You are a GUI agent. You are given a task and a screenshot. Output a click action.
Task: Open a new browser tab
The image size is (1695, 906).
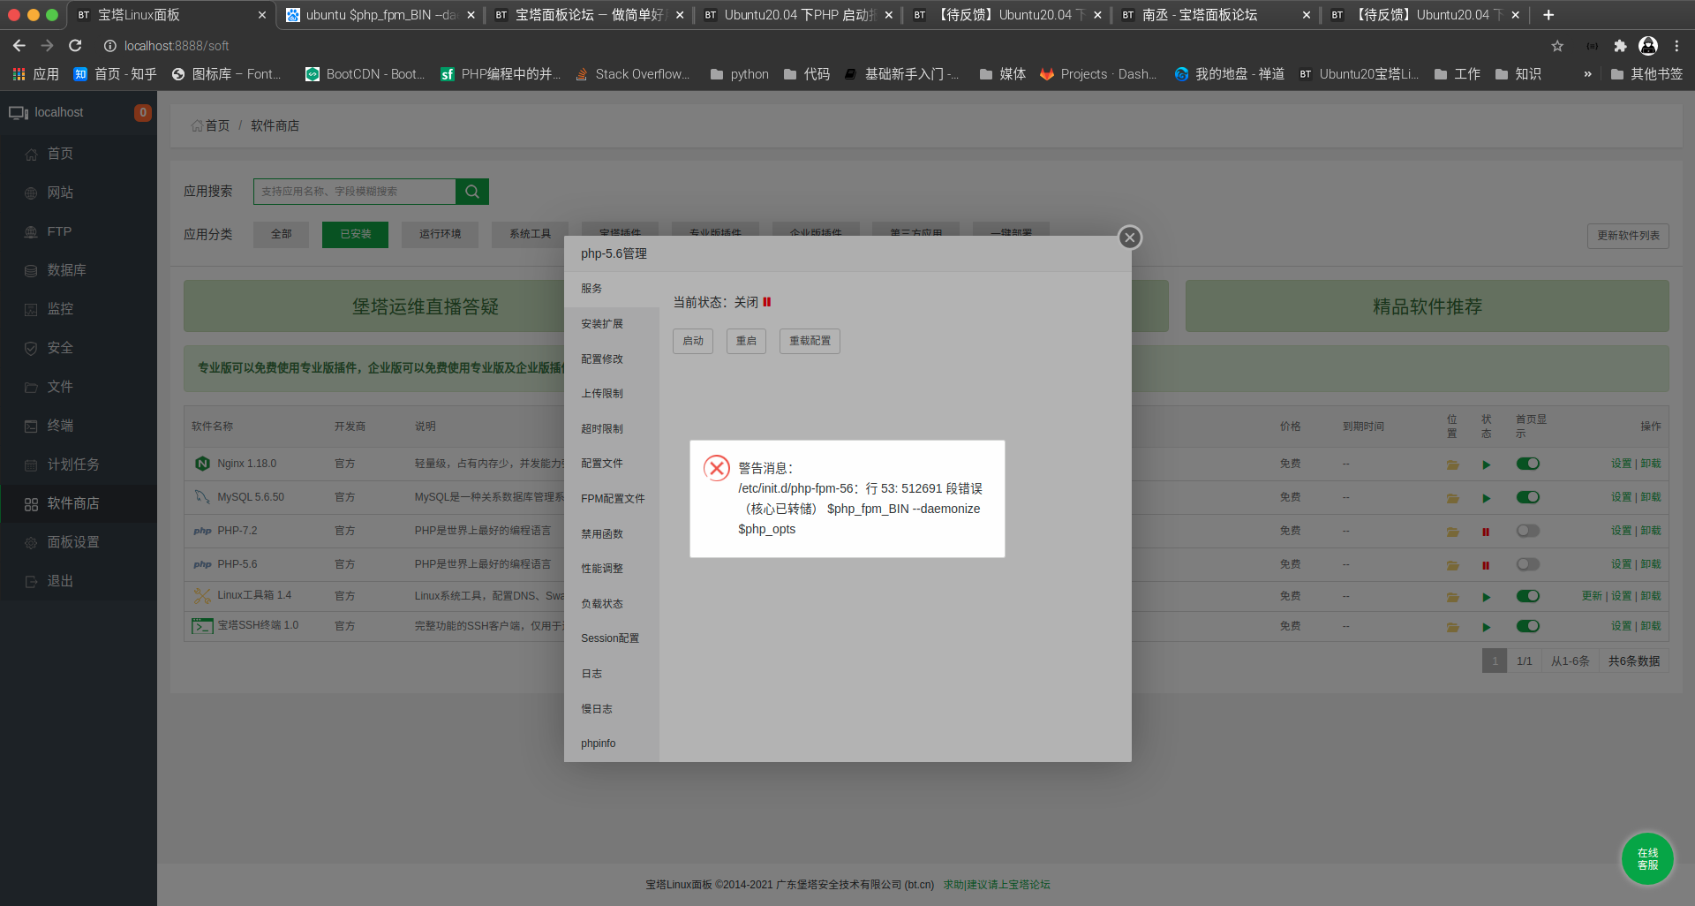click(1548, 15)
